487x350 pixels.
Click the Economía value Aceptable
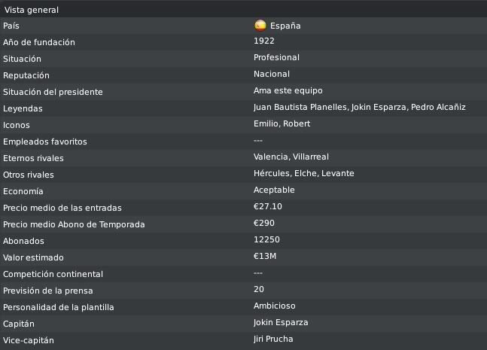[274, 190]
